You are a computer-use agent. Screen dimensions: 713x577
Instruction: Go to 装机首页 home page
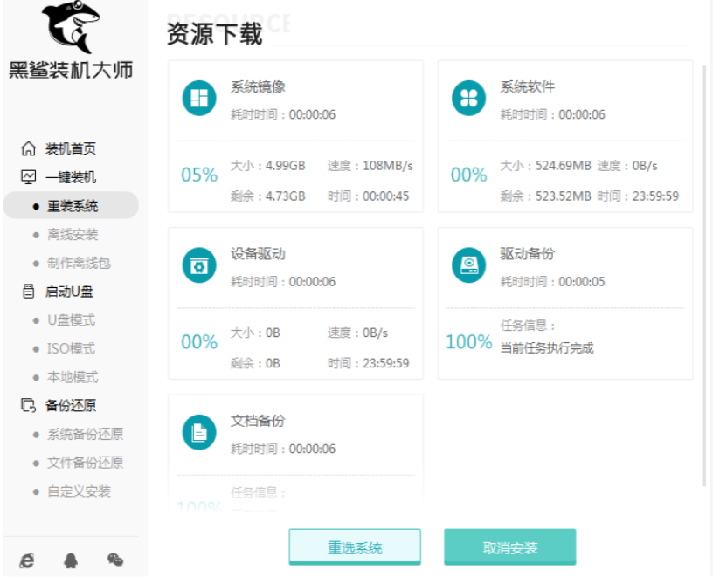pos(70,148)
